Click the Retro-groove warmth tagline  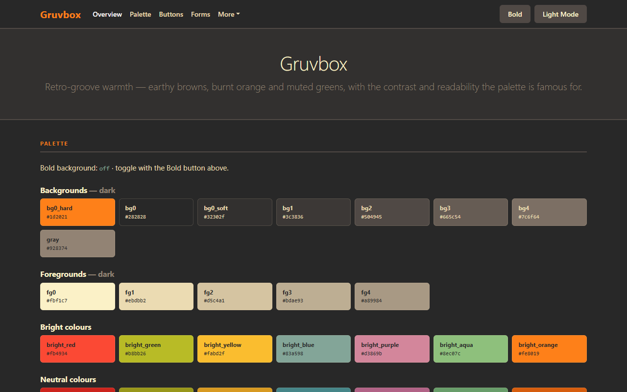coord(313,87)
